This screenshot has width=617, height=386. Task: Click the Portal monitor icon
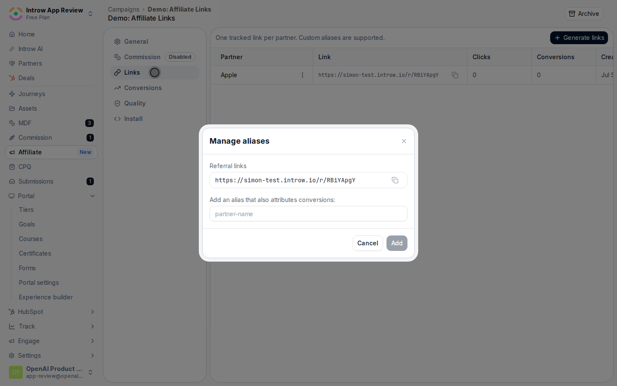[x=12, y=196]
